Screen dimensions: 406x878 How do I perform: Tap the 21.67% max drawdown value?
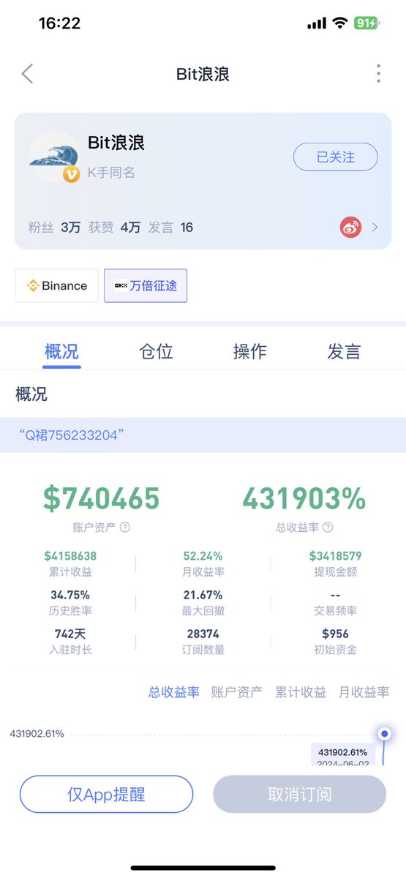[203, 595]
